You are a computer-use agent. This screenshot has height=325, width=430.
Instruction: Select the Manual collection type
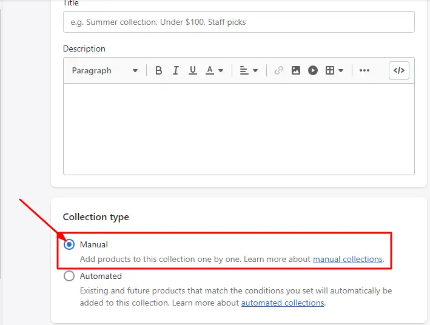(x=69, y=244)
